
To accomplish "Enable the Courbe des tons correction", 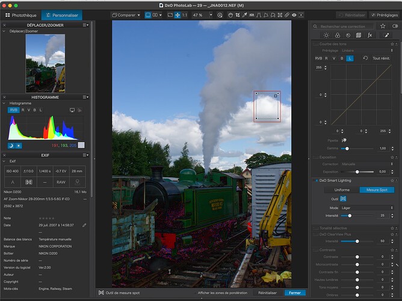I will click(x=315, y=45).
